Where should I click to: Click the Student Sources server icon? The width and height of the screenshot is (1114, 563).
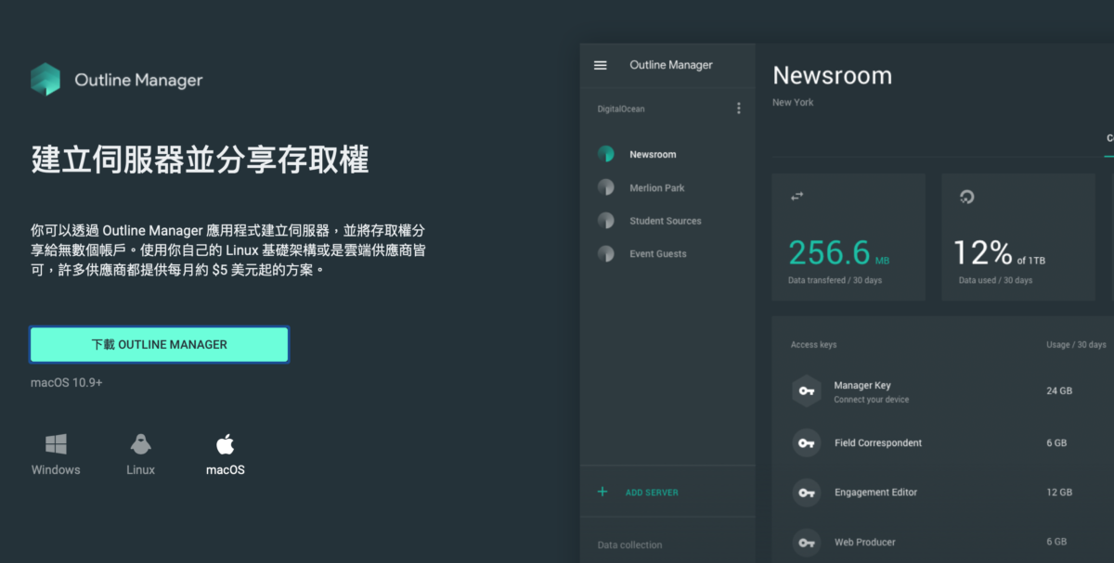coord(606,221)
